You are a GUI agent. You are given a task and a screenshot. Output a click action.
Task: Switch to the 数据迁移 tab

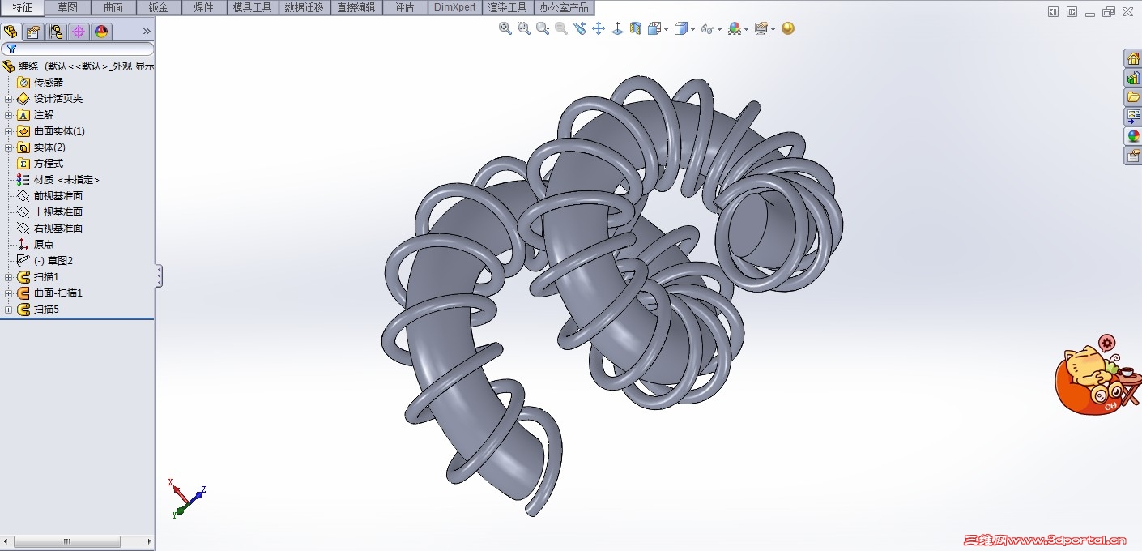tap(305, 7)
